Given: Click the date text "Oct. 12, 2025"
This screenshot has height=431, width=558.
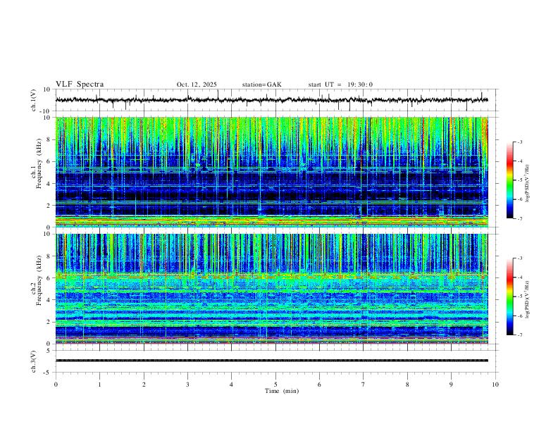Looking at the screenshot, I should 197,85.
